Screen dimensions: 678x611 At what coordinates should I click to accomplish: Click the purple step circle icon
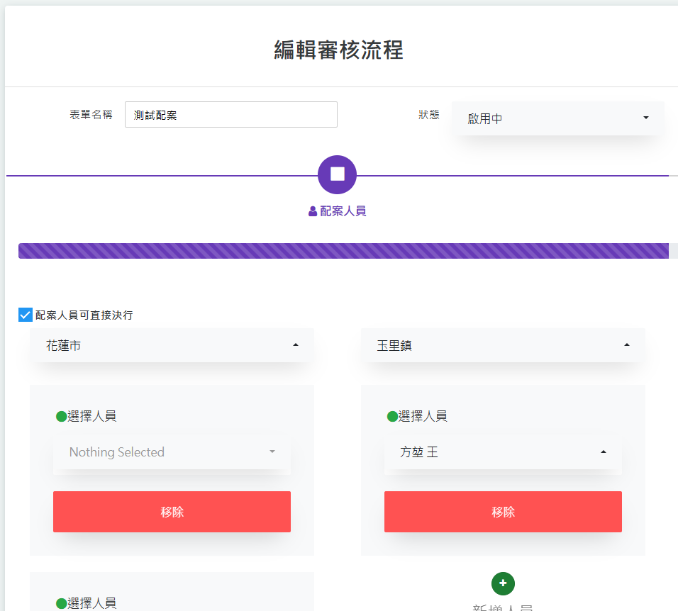(x=337, y=174)
